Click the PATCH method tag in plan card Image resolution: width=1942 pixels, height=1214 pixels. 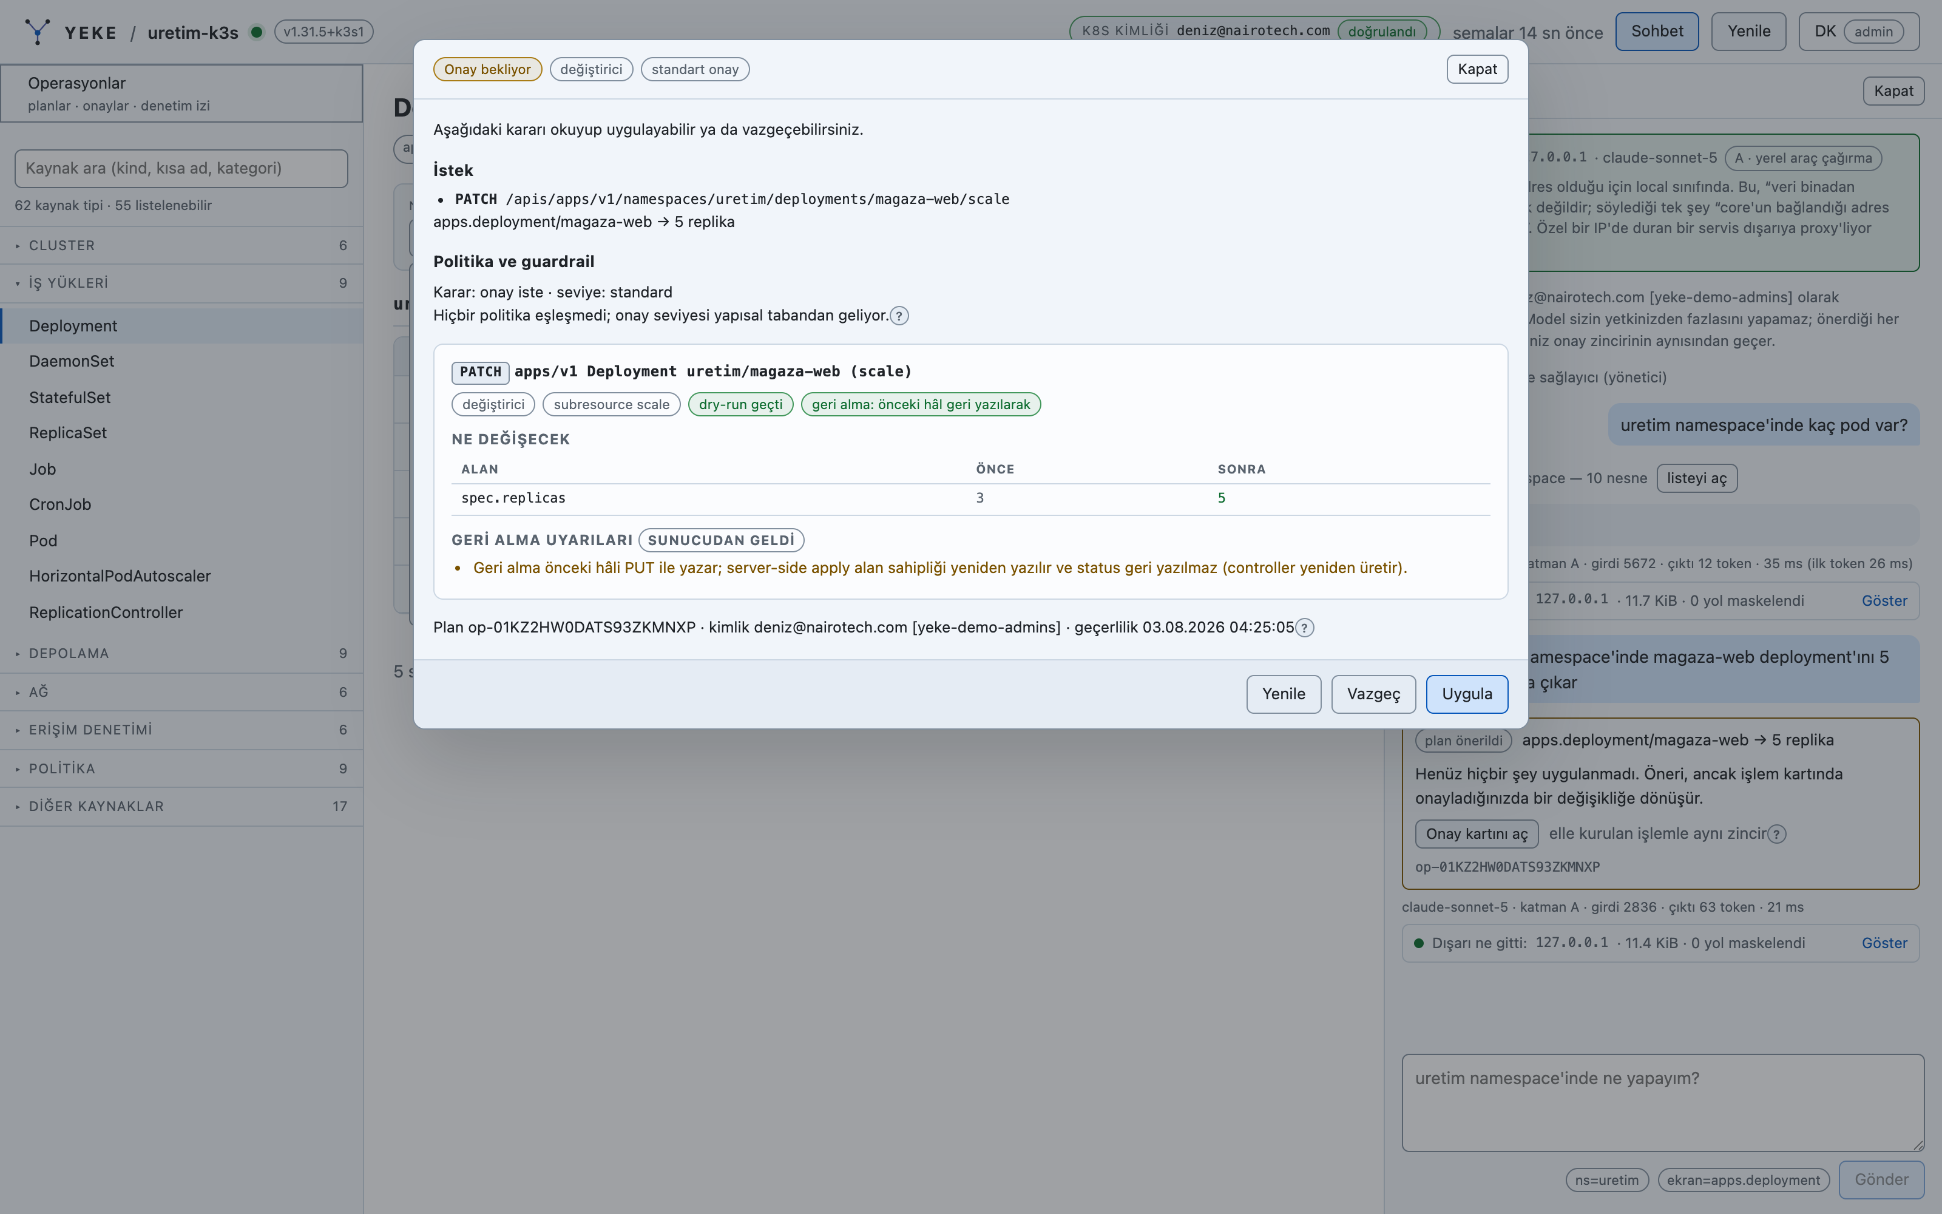point(480,373)
